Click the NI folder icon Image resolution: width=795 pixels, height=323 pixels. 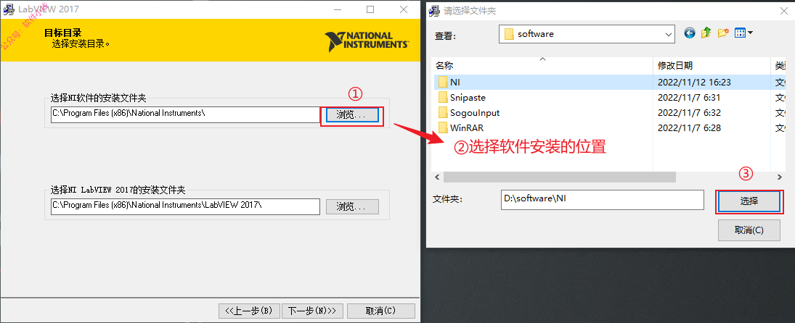click(x=443, y=82)
